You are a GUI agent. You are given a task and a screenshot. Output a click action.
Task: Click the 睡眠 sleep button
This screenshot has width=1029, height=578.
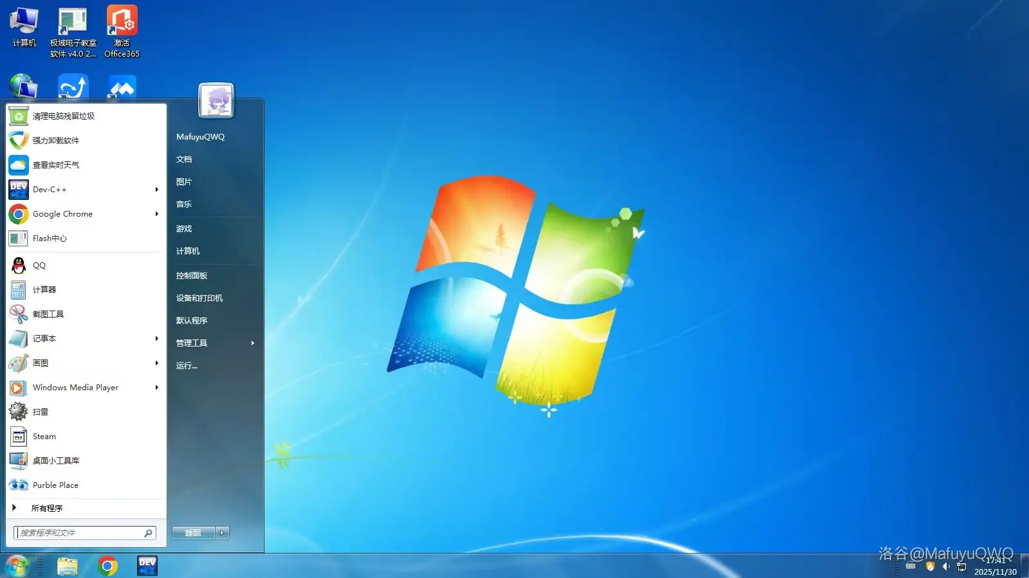tap(194, 533)
